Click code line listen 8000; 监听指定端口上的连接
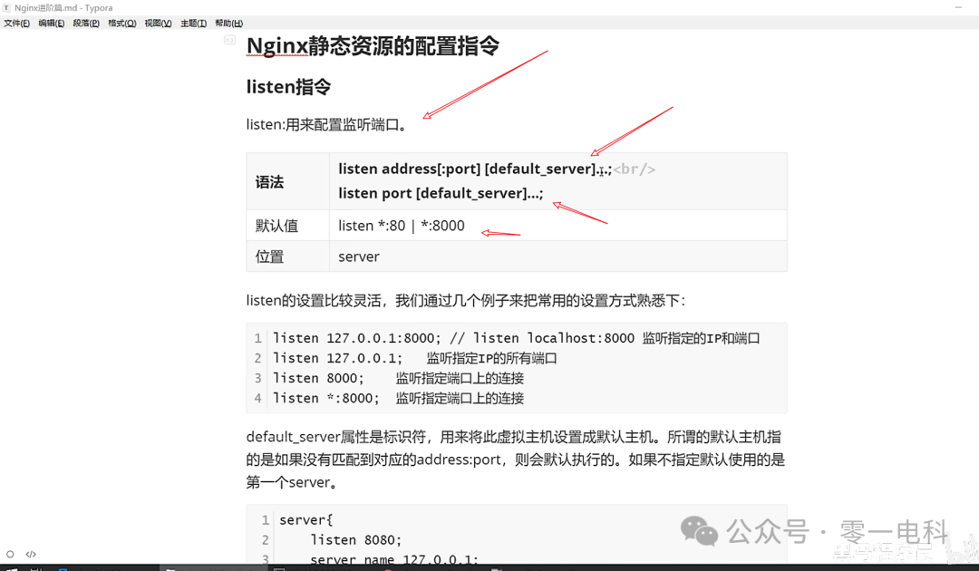This screenshot has width=979, height=571. coord(398,378)
